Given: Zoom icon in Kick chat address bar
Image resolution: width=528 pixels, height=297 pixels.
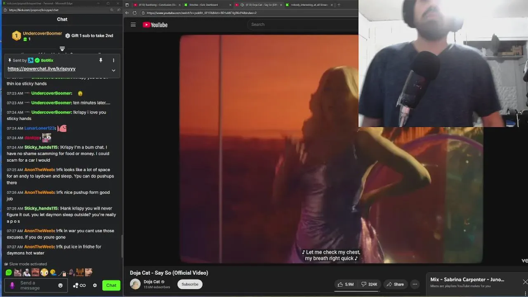Looking at the screenshot, I should click(x=111, y=10).
